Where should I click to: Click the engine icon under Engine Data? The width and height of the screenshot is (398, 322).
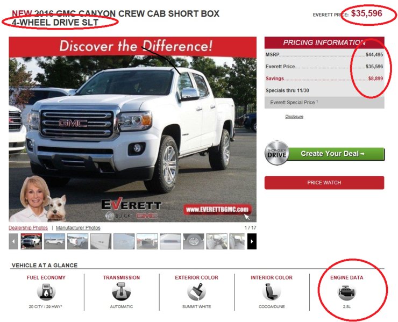[347, 292]
